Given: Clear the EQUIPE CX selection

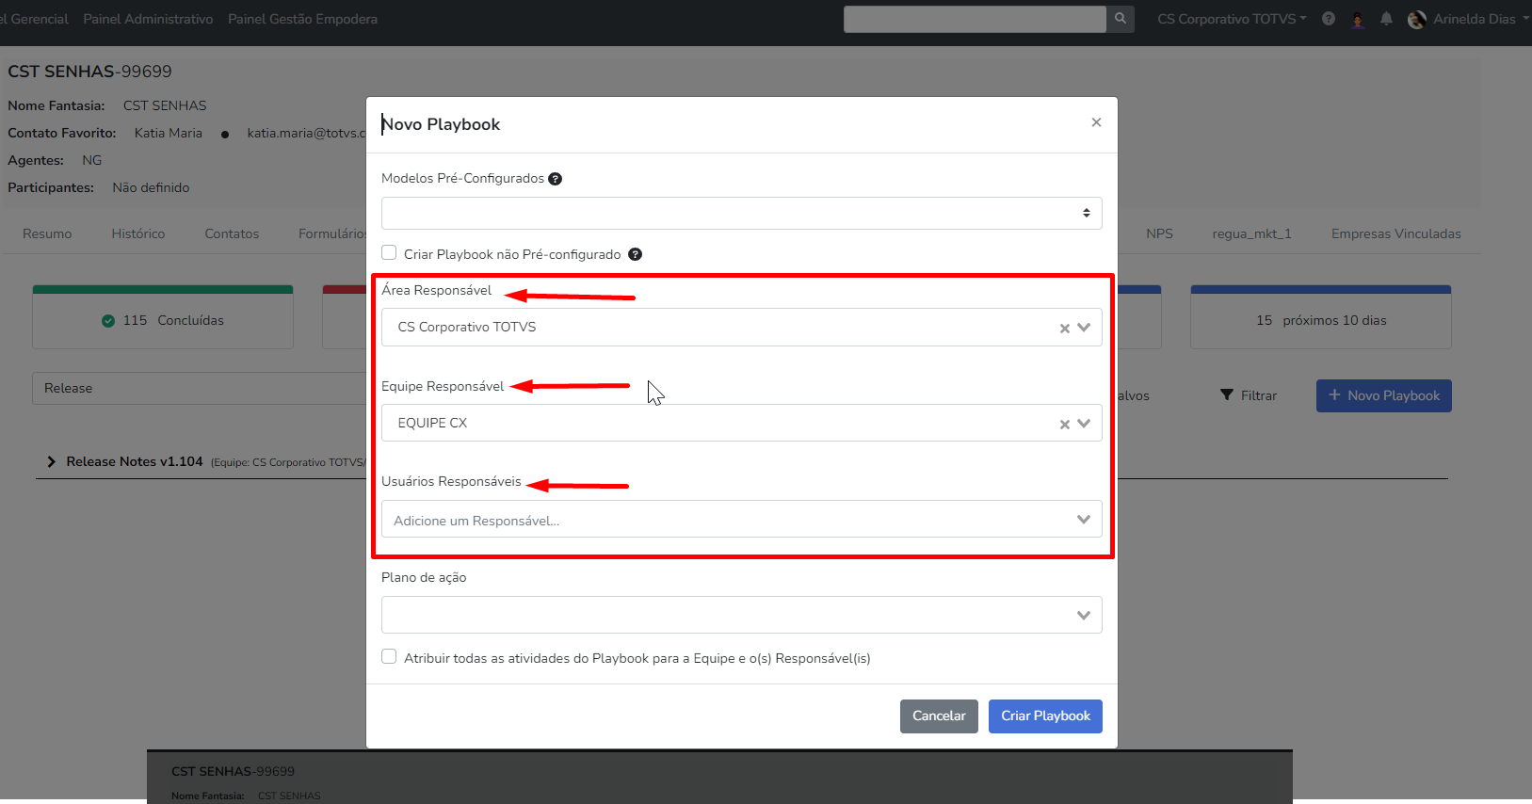Looking at the screenshot, I should (x=1065, y=425).
